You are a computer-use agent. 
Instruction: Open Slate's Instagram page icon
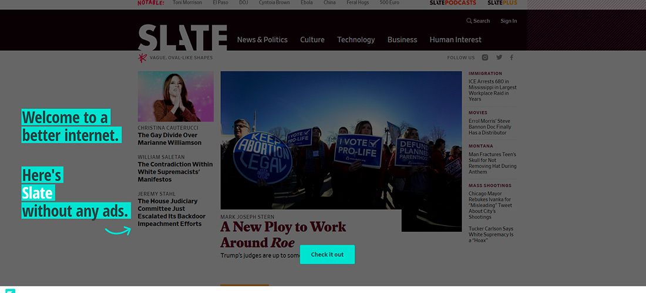pos(485,57)
